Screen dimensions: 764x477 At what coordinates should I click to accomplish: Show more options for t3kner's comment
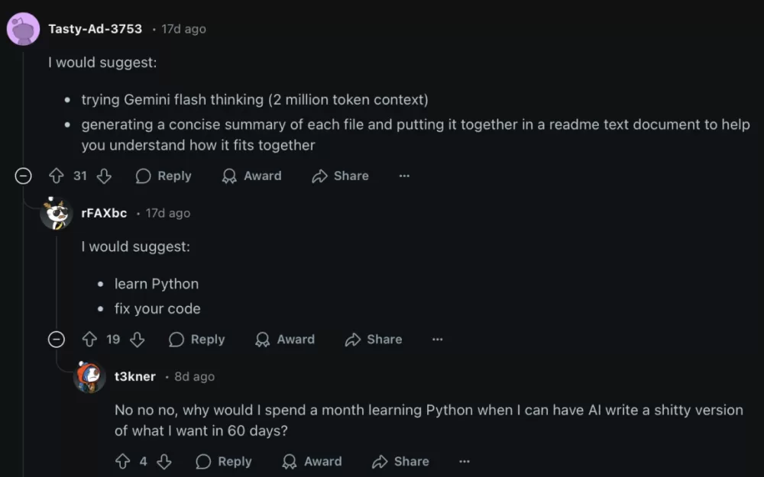coord(465,462)
